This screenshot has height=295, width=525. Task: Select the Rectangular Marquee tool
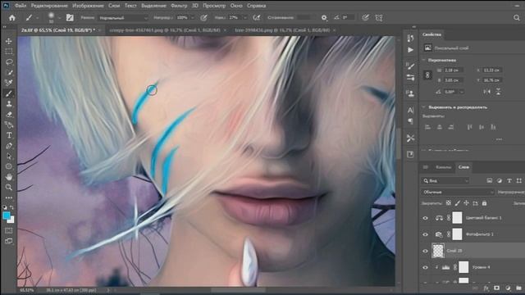(x=9, y=52)
